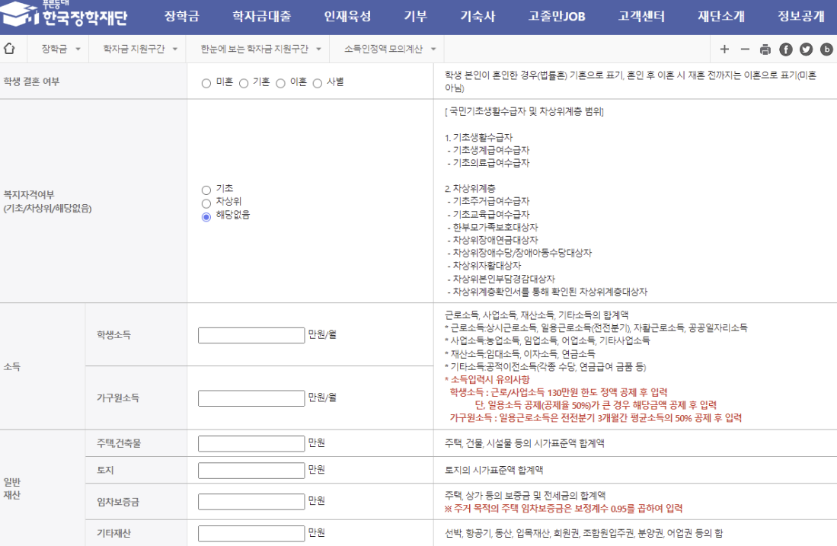
Task: Share page via blog 'b' icon
Action: click(x=826, y=49)
